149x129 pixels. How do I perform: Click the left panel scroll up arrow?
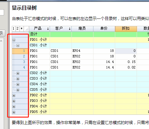(x=1, y=41)
